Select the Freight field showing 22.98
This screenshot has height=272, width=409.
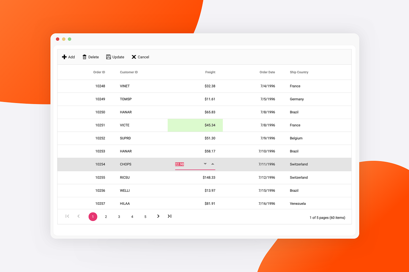click(179, 164)
